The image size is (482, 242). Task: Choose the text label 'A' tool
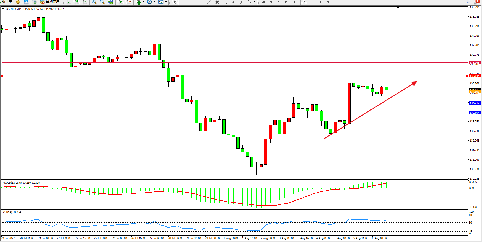(233, 2)
